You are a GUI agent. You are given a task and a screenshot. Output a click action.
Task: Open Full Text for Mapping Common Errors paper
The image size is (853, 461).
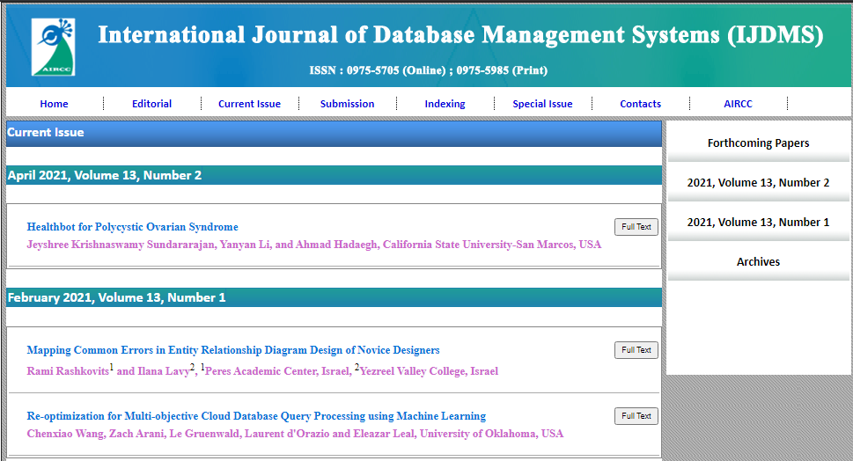tap(636, 350)
